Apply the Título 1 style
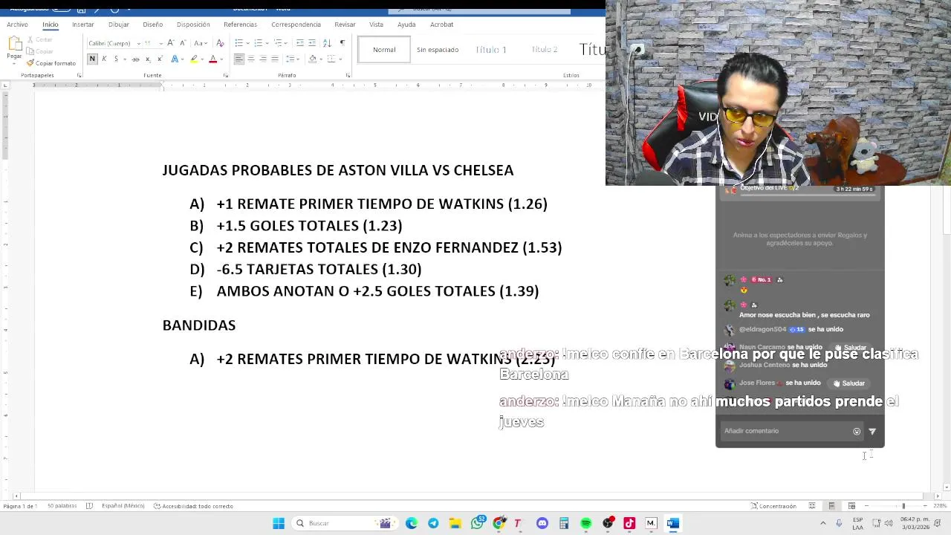The height and width of the screenshot is (535, 951). (490, 50)
